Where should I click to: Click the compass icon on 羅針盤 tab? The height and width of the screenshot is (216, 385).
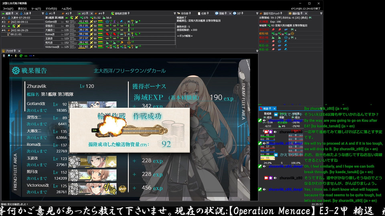point(290,13)
